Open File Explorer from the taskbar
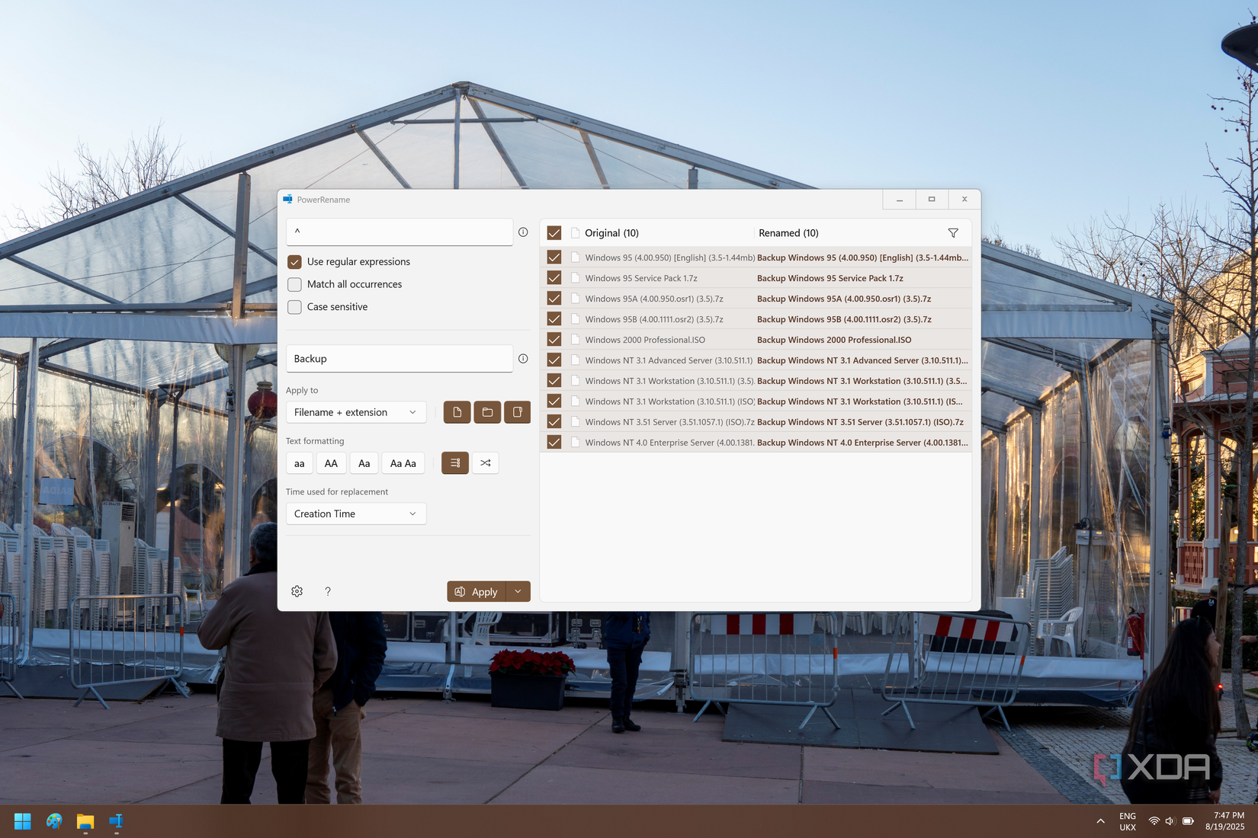The width and height of the screenshot is (1258, 838). pos(85,821)
